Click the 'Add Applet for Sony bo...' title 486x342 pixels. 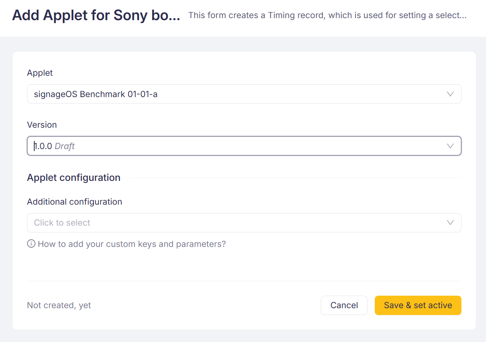click(x=96, y=15)
